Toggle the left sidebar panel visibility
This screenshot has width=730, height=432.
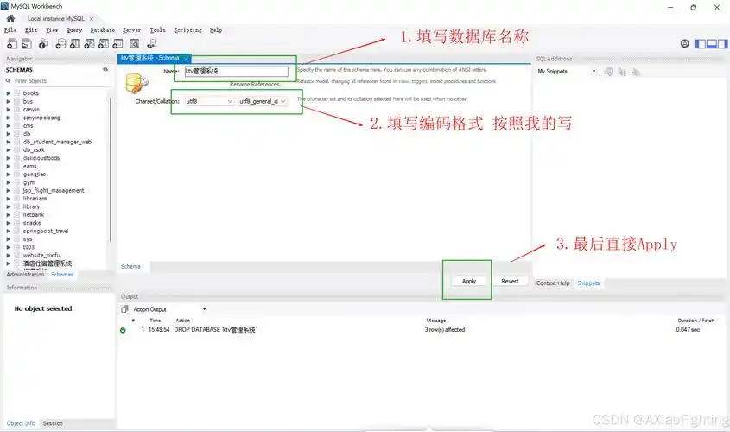(x=701, y=43)
